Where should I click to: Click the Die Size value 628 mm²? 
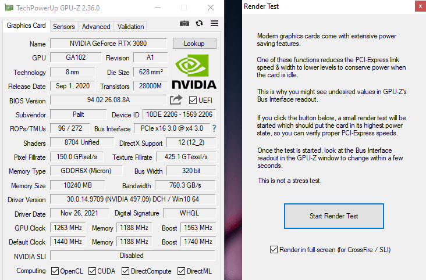[x=151, y=72]
